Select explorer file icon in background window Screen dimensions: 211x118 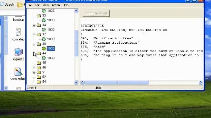(x=18, y=54)
